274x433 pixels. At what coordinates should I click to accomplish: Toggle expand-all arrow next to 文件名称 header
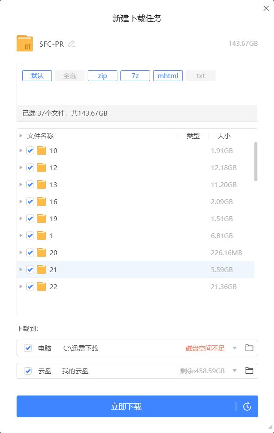pyautogui.click(x=21, y=136)
